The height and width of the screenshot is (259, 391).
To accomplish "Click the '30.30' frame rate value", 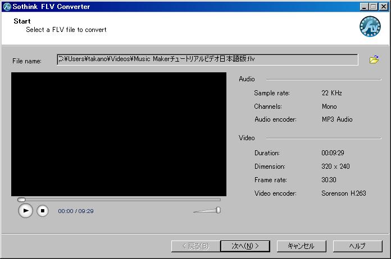I will pyautogui.click(x=329, y=179).
